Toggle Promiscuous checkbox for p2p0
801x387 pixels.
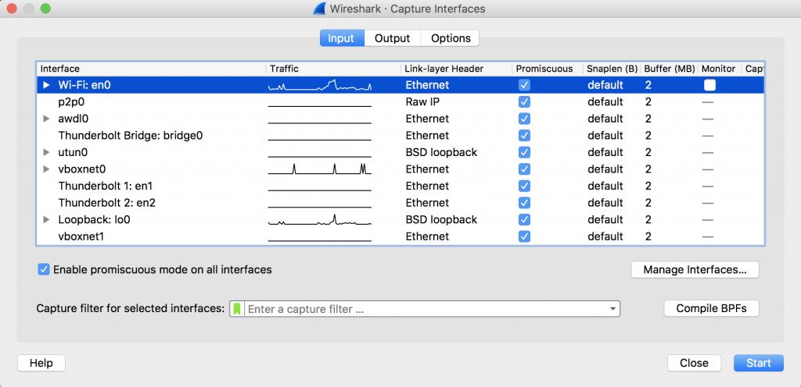(524, 102)
